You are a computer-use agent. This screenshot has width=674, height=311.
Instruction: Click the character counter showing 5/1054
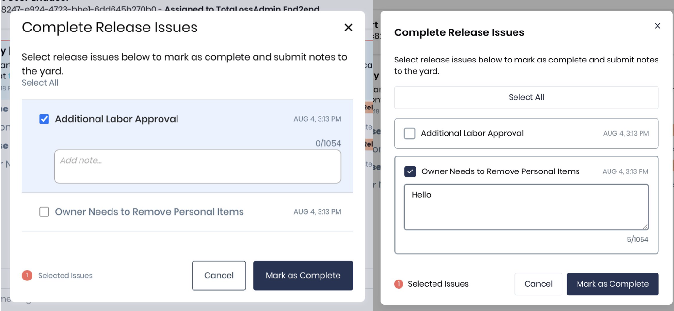638,239
